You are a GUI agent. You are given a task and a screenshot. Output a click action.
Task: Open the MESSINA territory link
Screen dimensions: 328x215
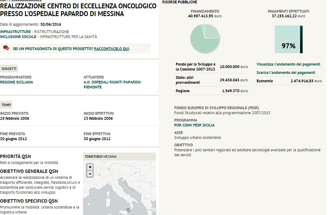click(x=110, y=157)
